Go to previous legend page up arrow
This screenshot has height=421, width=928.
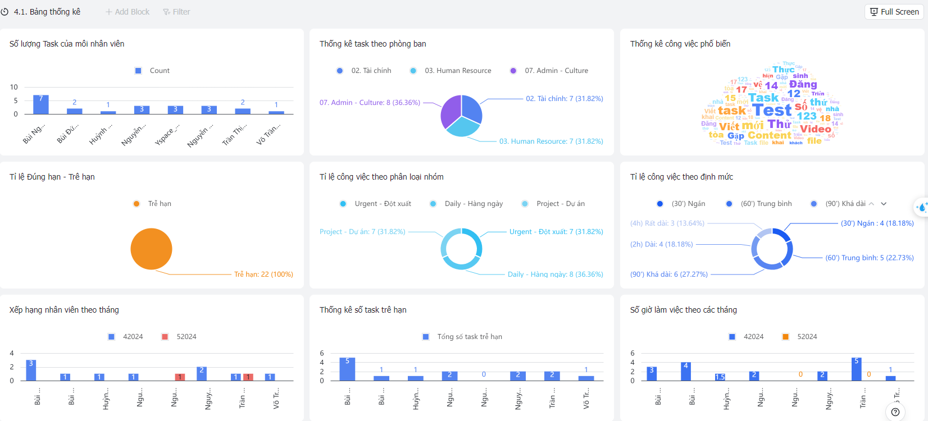871,204
